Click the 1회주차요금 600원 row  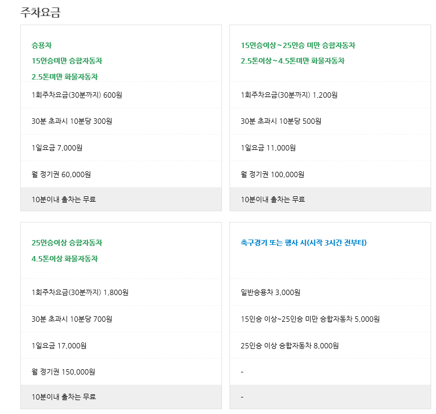click(77, 95)
